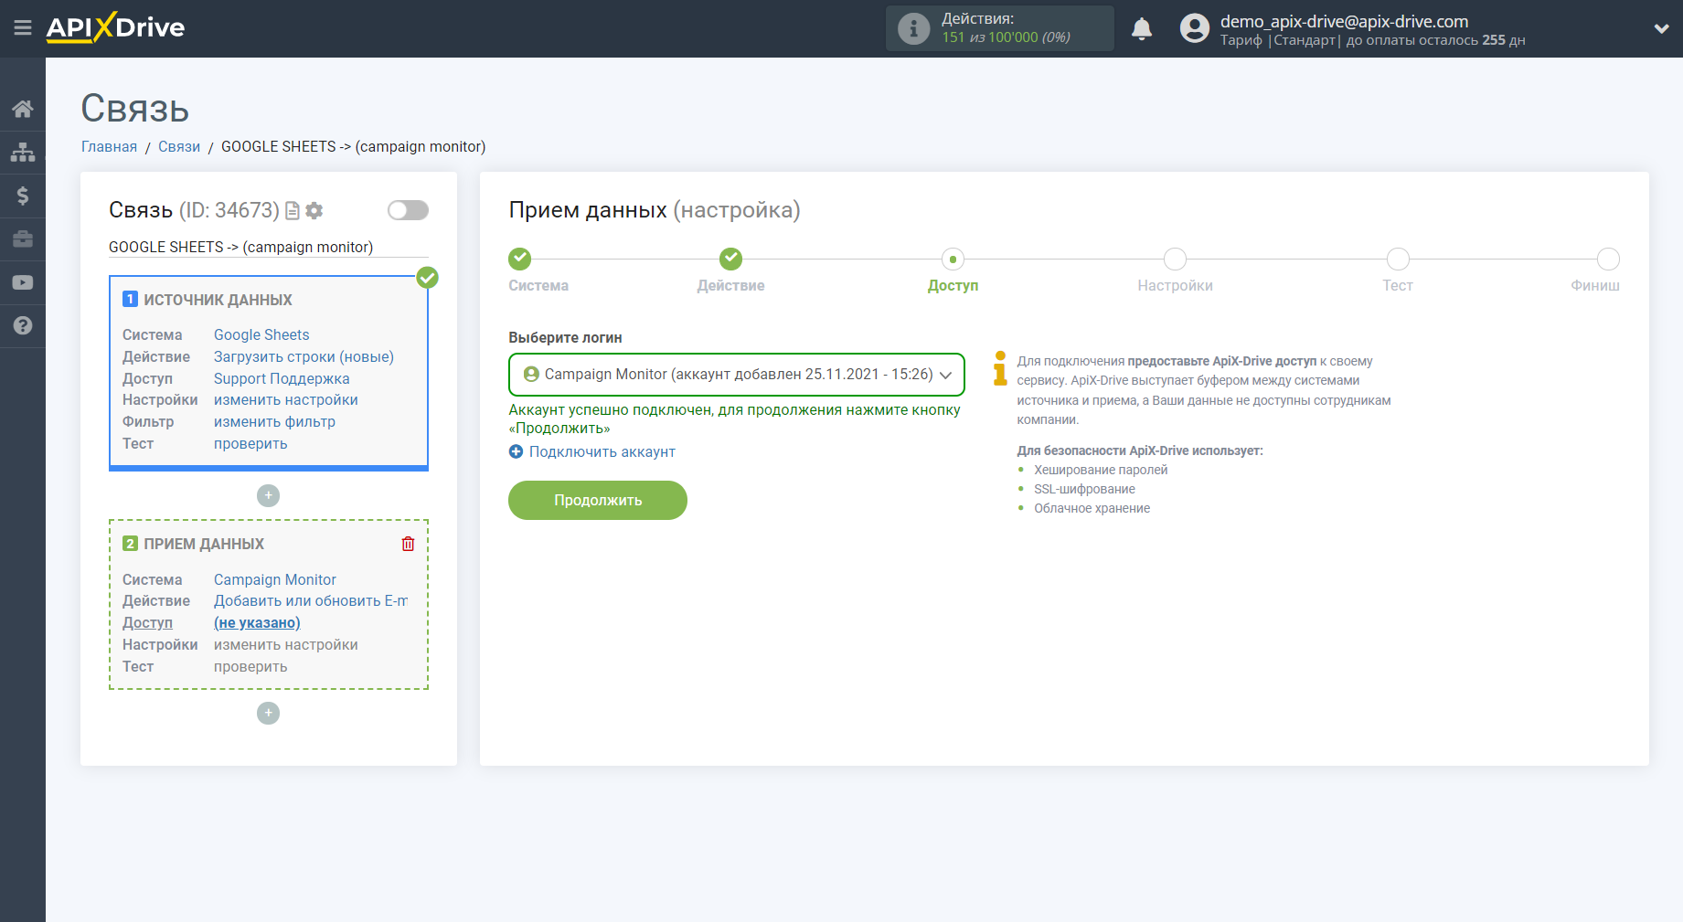Image resolution: width=1683 pixels, height=922 pixels.
Task: Go to the Тест step
Action: coord(1398,260)
